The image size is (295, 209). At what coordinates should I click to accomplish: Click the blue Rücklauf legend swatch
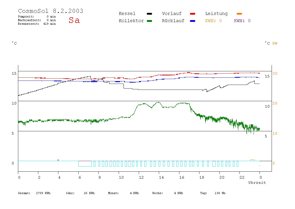[193, 21]
